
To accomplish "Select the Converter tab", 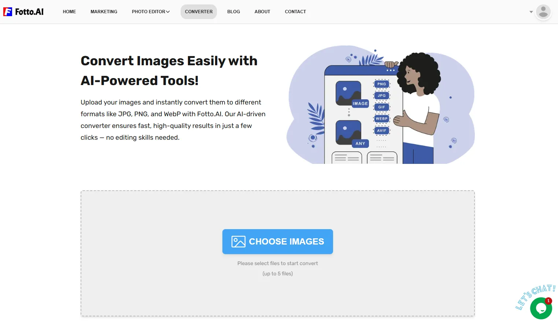I will [199, 12].
